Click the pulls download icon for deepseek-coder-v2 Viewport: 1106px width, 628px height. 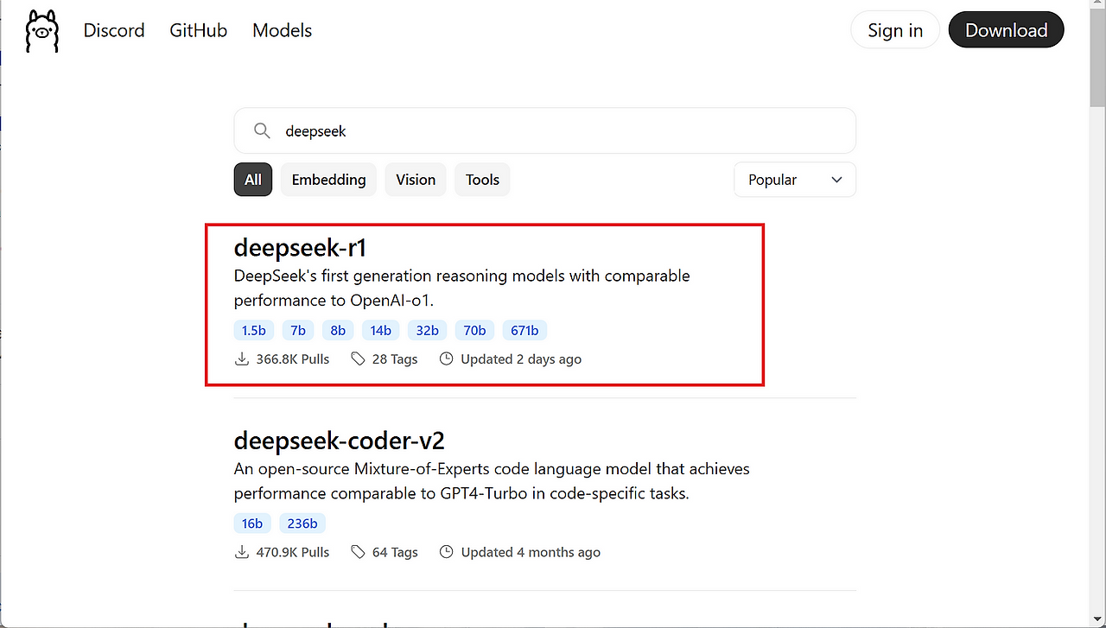click(x=242, y=552)
